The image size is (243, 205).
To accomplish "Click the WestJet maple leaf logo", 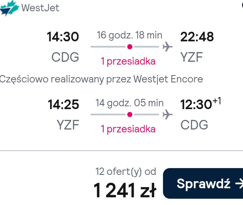I will tap(9, 8).
